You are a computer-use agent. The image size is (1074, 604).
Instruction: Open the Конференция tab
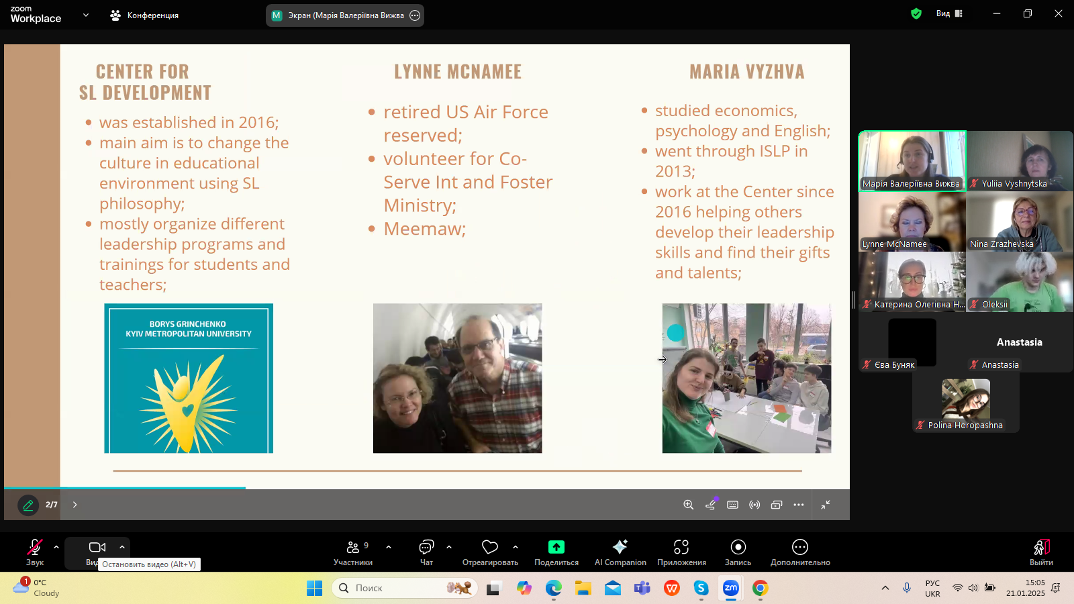pos(144,15)
